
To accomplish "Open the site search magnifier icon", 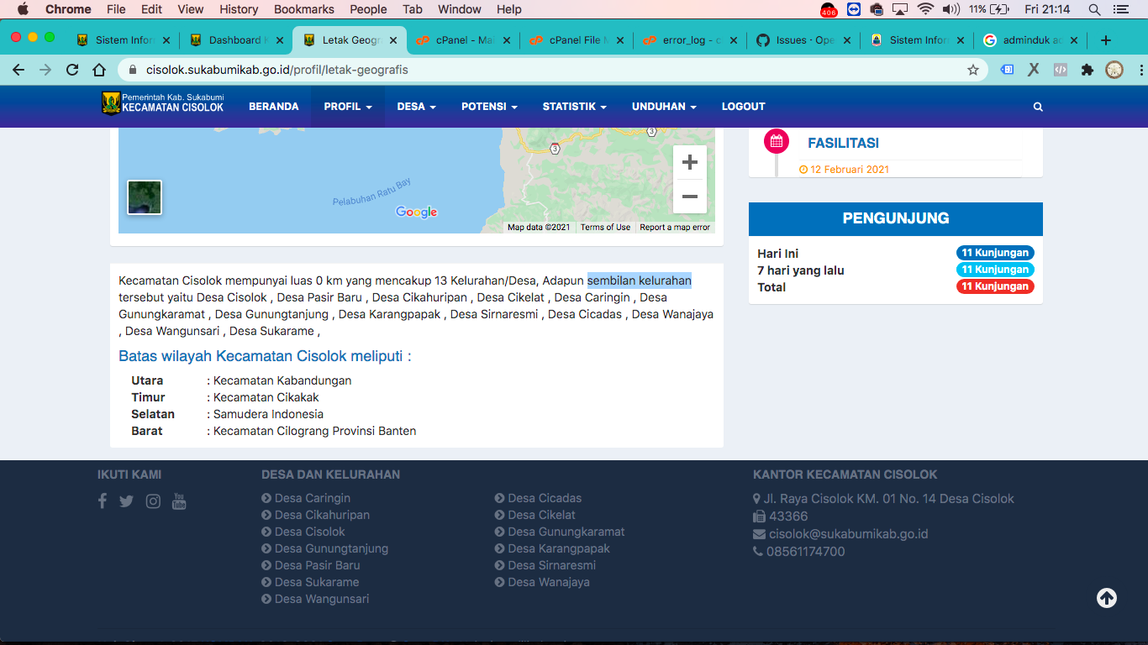I will (x=1037, y=107).
